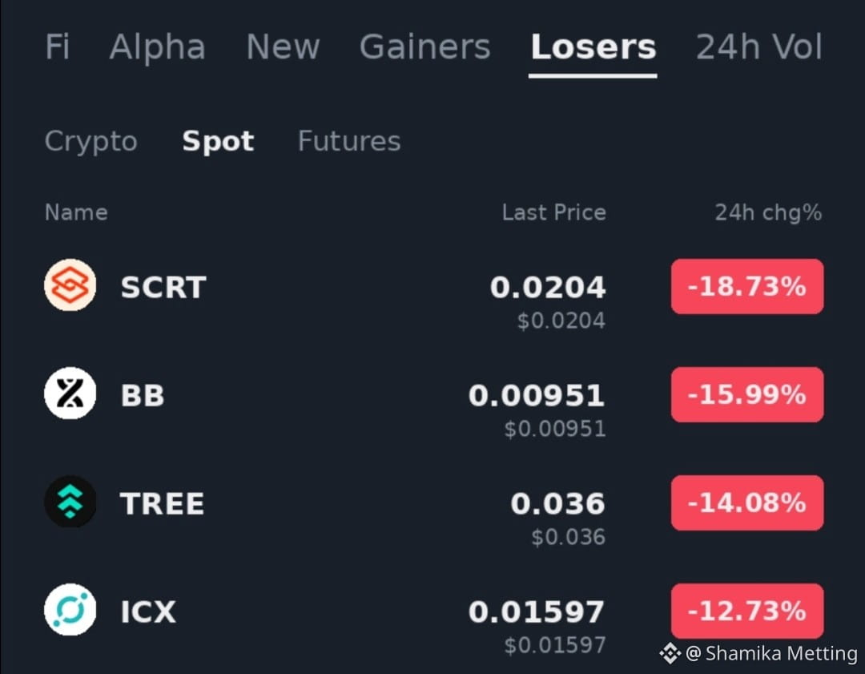
Task: Open the SCRT coin icon
Action: point(70,285)
